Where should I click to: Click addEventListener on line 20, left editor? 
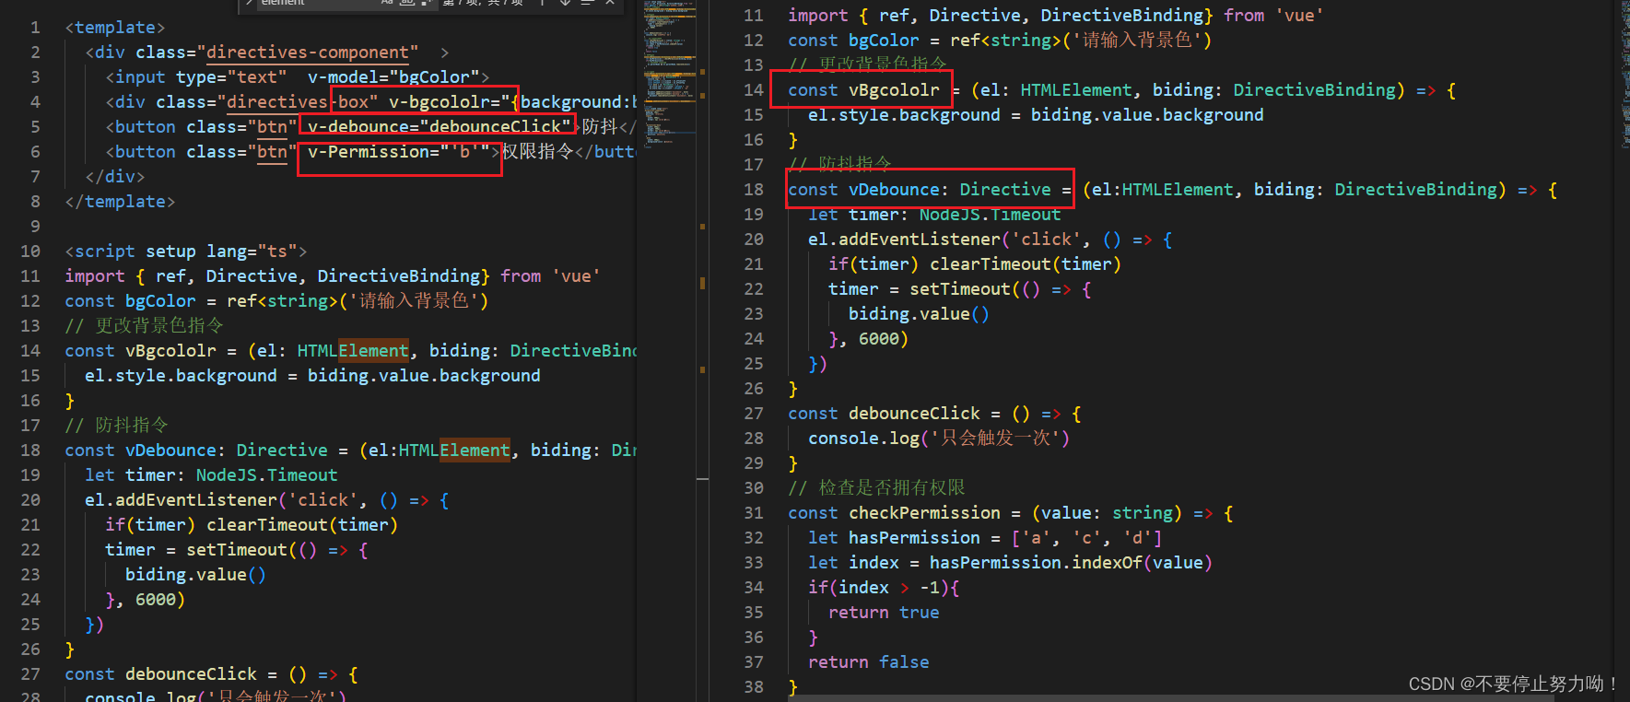195,500
